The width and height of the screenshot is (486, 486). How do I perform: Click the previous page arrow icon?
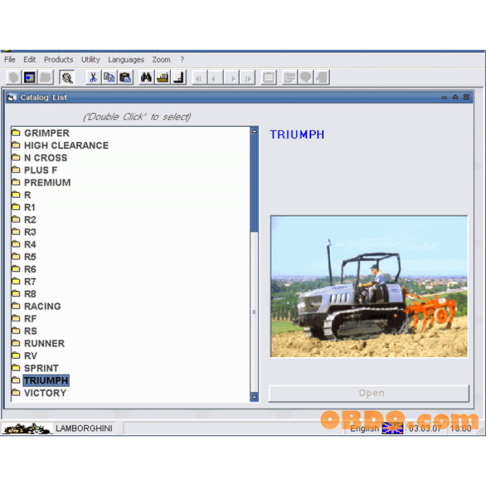click(216, 77)
